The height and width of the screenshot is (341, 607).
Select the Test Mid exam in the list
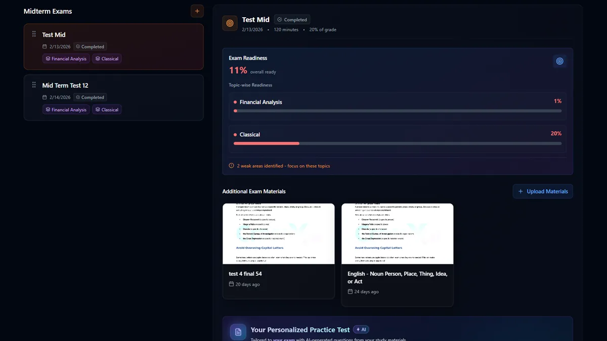114,46
